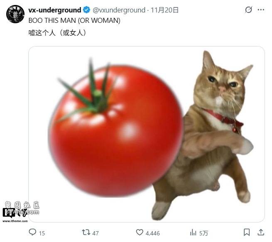Open the vx-underground profile avatar

15,14
